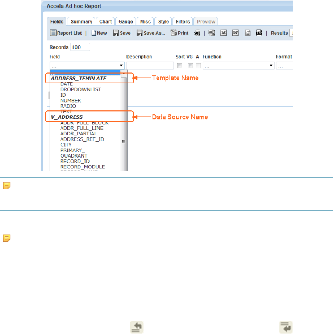Select NUMBER in field list
Screen dimensions: 333x334
point(71,101)
